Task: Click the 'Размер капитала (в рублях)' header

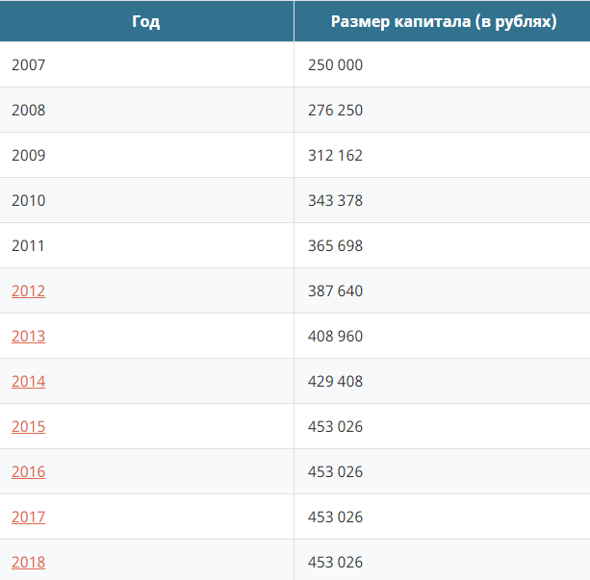Action: (x=444, y=21)
